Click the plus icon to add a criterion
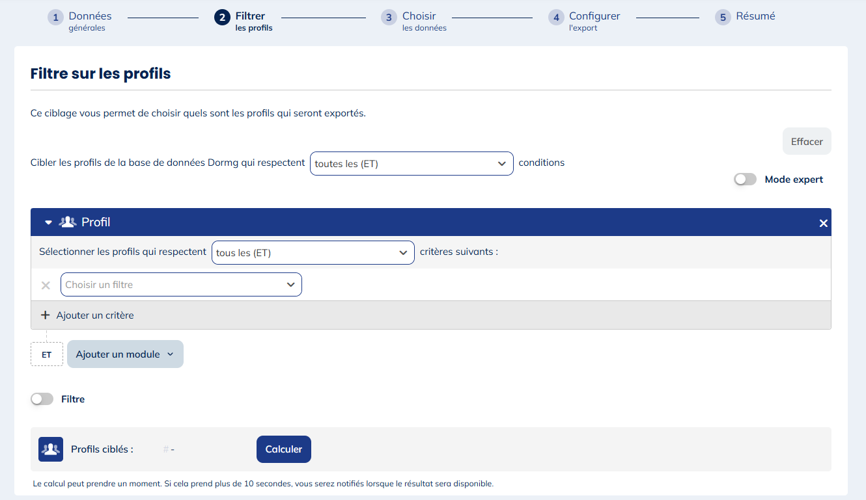 pos(45,315)
